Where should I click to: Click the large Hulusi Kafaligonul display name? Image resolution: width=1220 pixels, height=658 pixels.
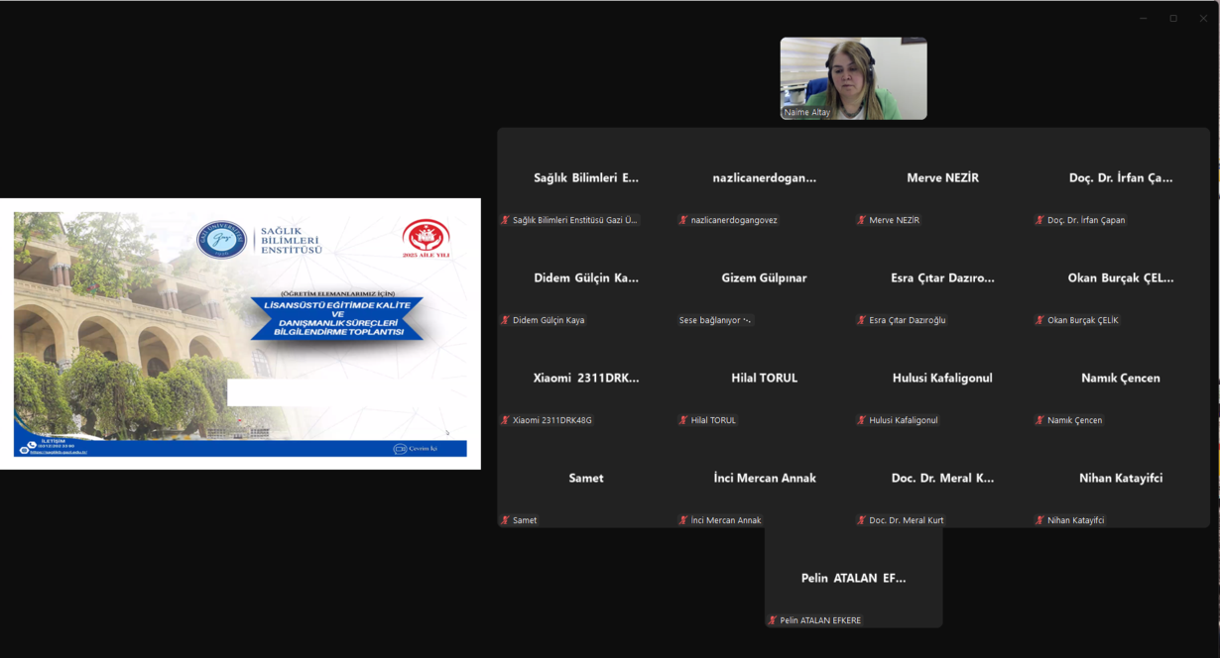[942, 378]
